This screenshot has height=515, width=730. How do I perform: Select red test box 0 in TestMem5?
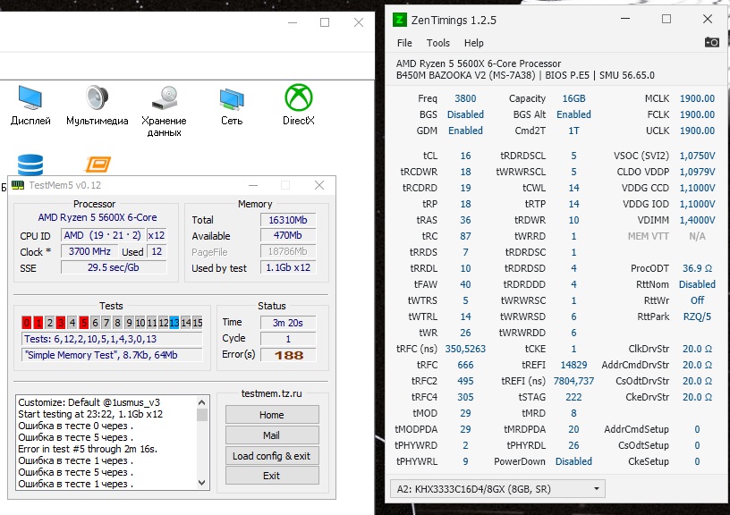pos(27,323)
